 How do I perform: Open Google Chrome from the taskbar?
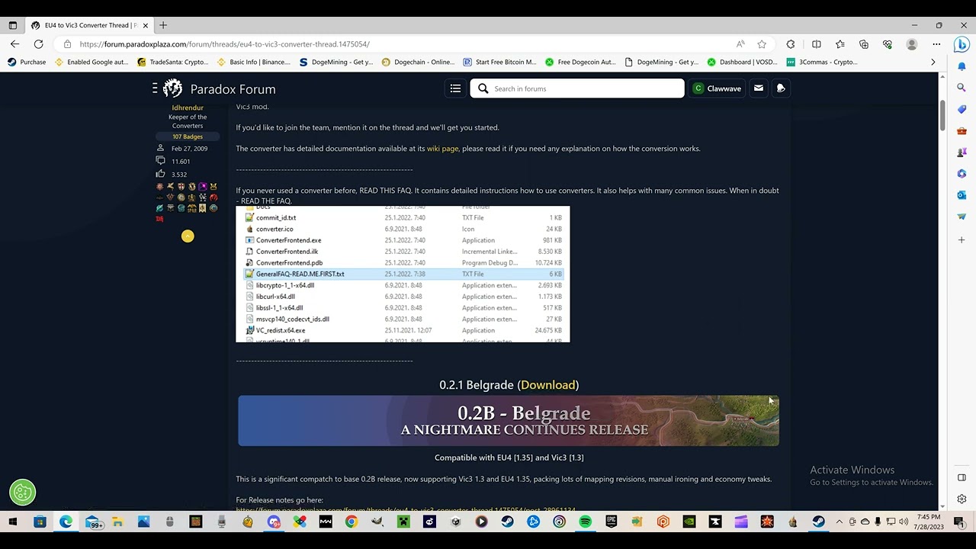coord(352,522)
